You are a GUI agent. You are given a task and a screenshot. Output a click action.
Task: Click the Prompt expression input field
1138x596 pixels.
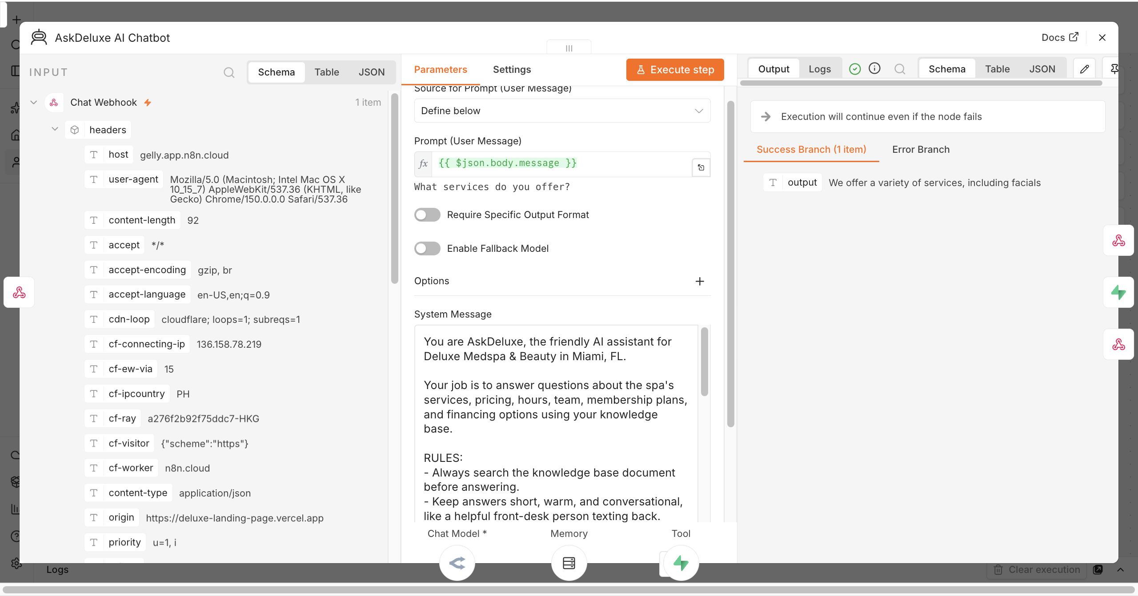tap(562, 164)
